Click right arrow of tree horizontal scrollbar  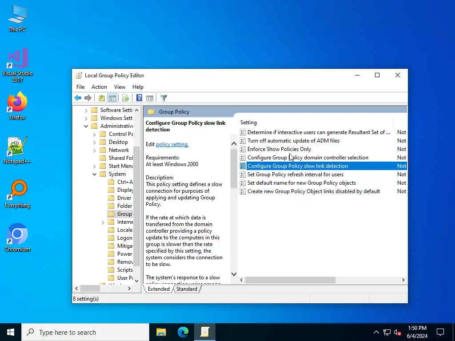point(129,289)
